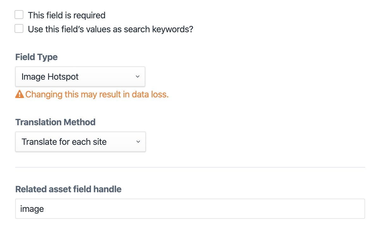Screen dimensions: 379x234
Task: Click the "Use this field's values as search keywords?" label
Action: pos(110,29)
